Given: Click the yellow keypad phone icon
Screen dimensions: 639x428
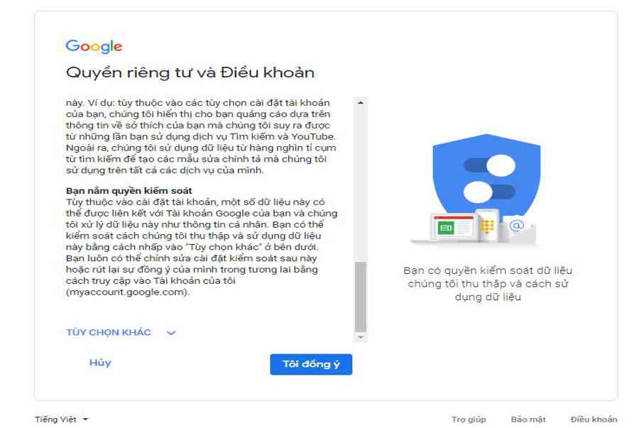Looking at the screenshot, I should click(486, 225).
